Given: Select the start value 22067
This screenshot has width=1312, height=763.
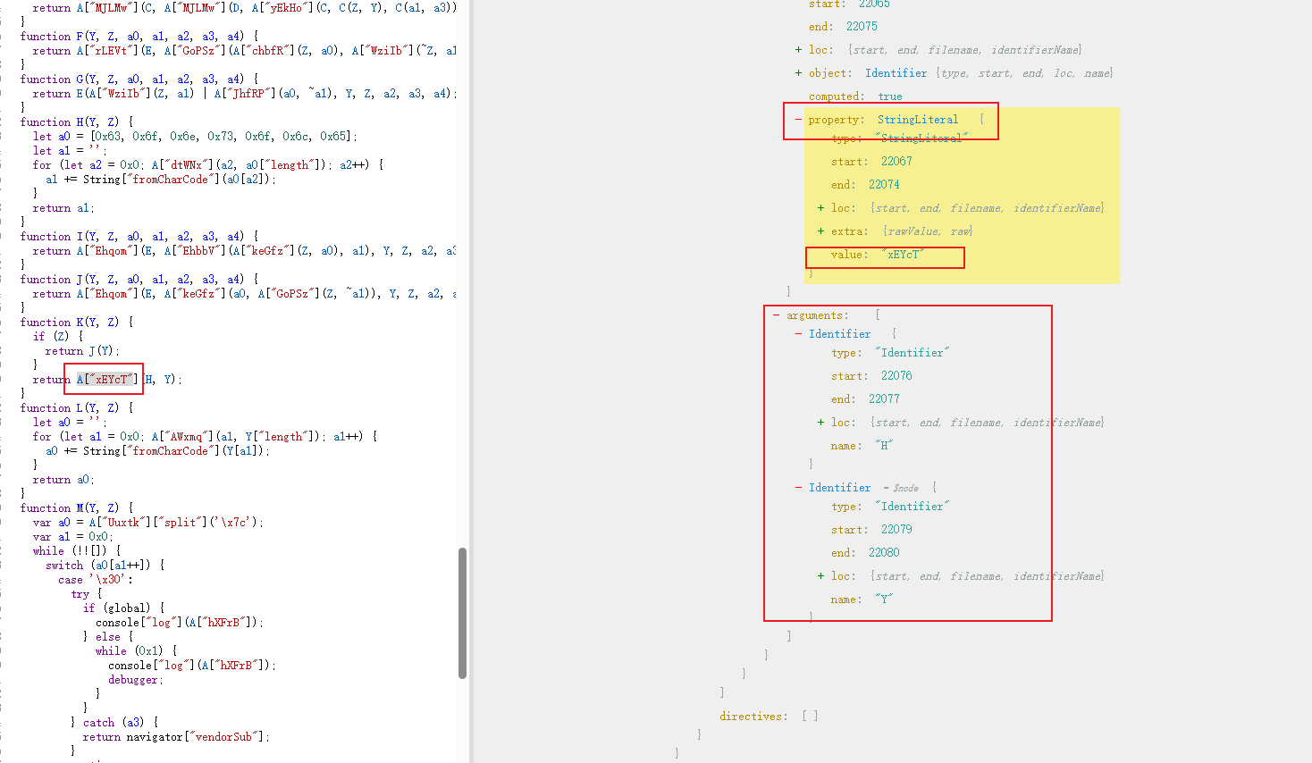Looking at the screenshot, I should pyautogui.click(x=896, y=162).
